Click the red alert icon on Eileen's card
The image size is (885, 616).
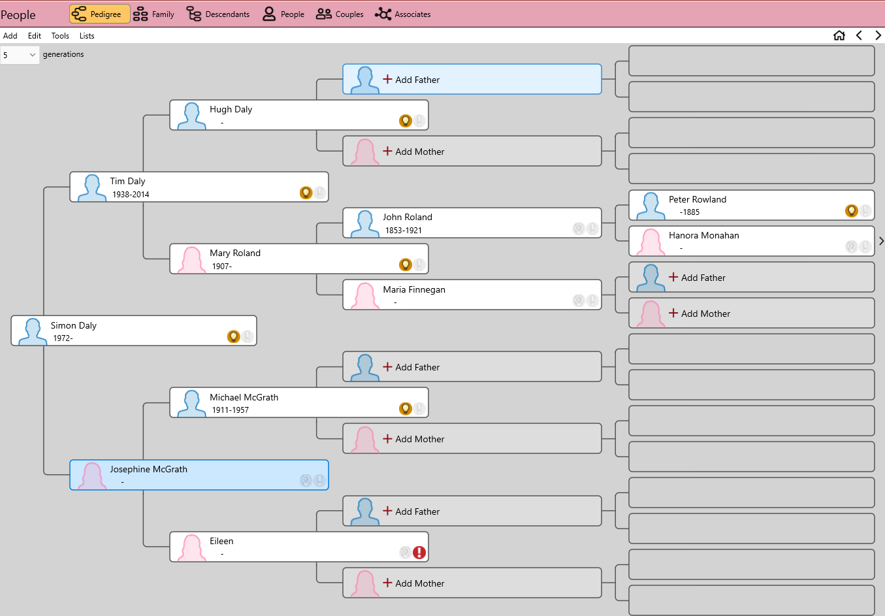(x=419, y=552)
